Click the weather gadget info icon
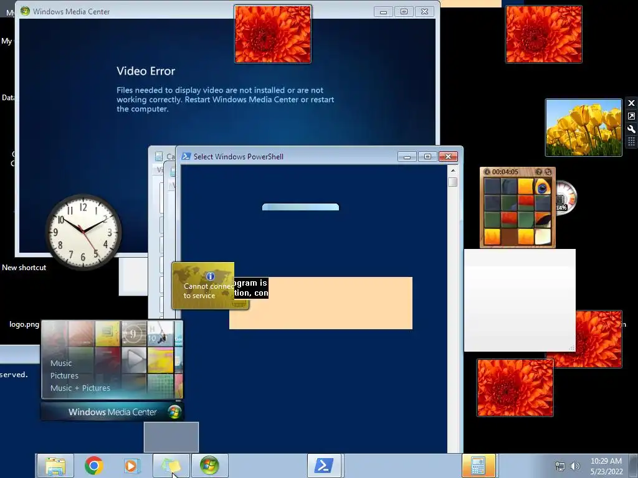Screen dimensions: 638x478 (x=211, y=276)
